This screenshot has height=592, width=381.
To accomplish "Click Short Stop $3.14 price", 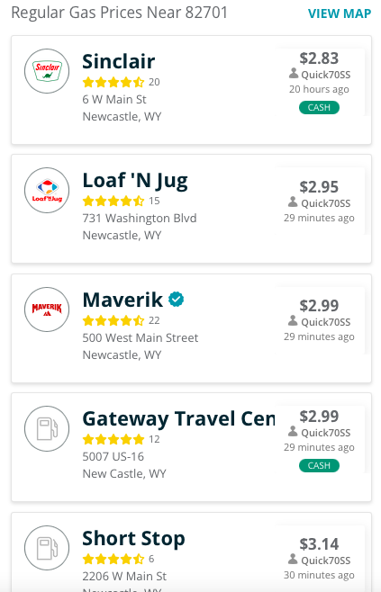I will [319, 544].
